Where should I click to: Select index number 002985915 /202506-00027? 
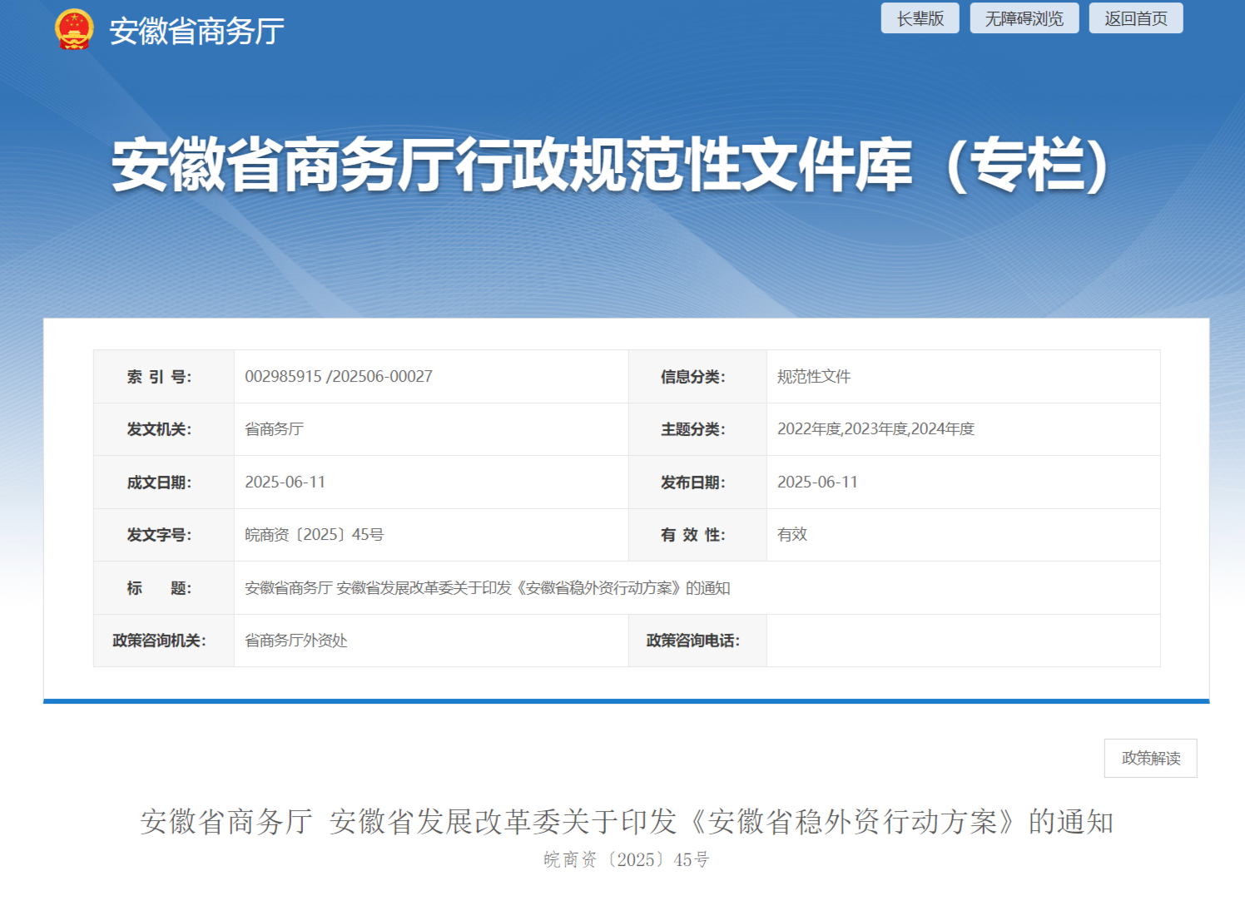pos(339,376)
